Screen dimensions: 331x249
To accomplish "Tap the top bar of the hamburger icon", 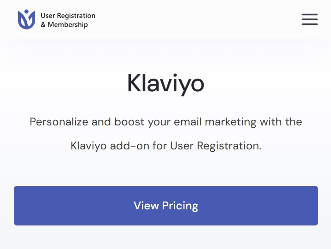I will [x=309, y=14].
